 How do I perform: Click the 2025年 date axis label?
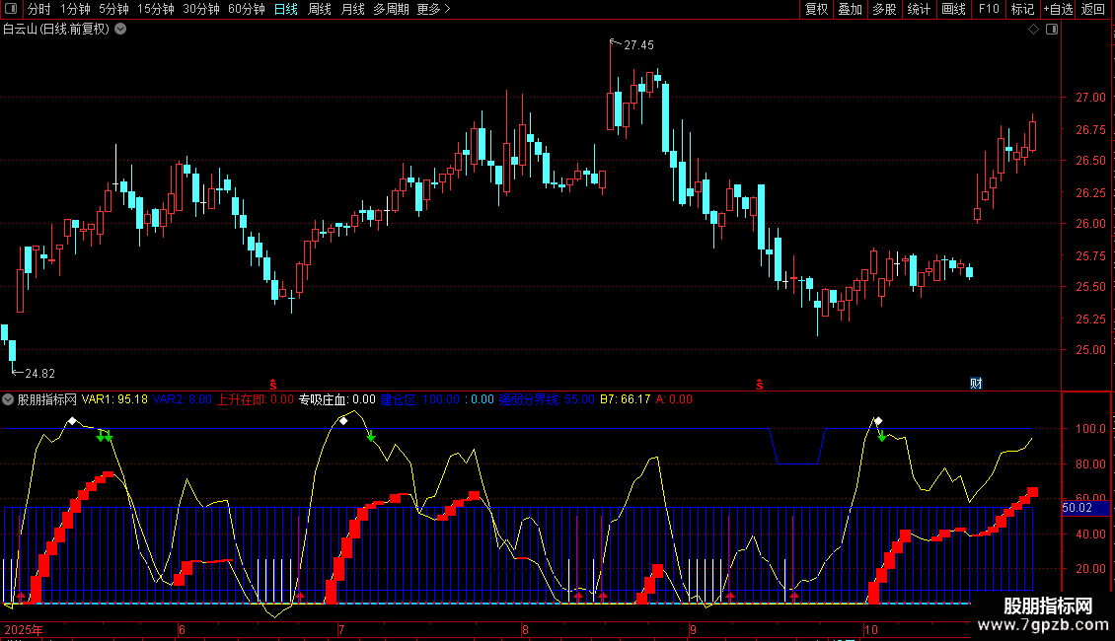click(x=24, y=629)
